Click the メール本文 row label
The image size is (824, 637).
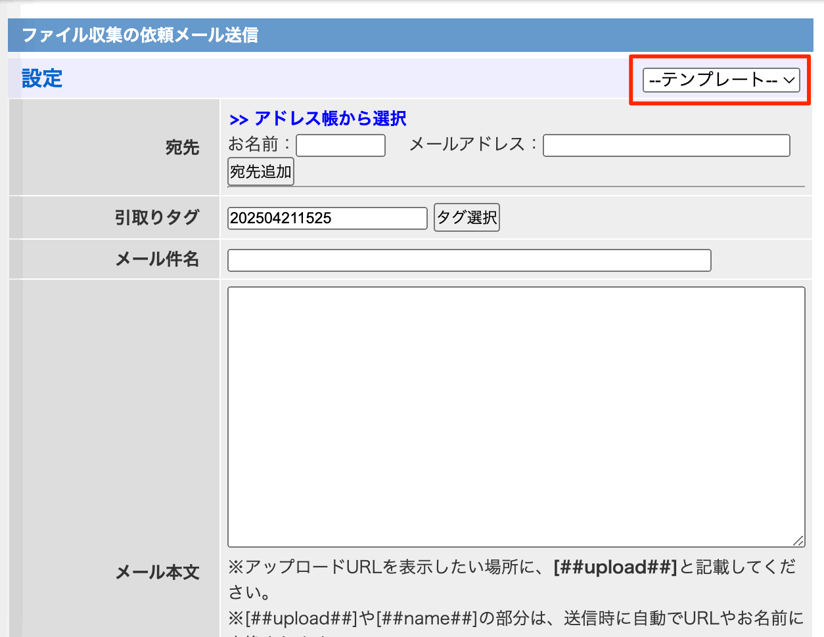pos(158,572)
